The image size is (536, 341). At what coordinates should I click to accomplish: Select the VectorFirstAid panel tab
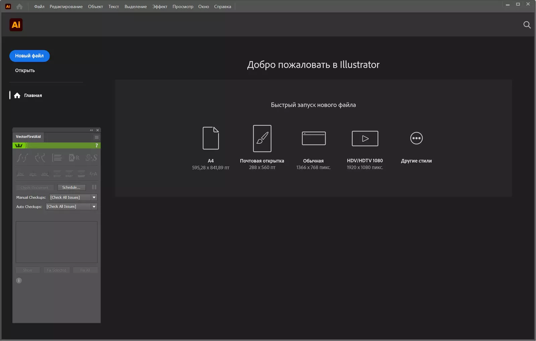coord(28,137)
